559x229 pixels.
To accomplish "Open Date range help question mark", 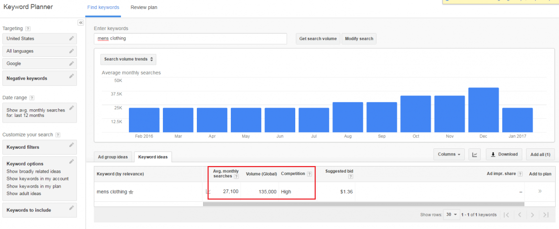I will [32, 98].
